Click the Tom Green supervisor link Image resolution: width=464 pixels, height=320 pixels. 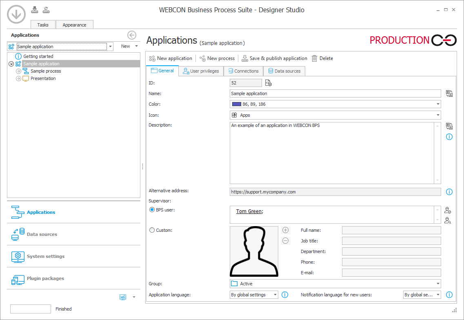pos(249,211)
